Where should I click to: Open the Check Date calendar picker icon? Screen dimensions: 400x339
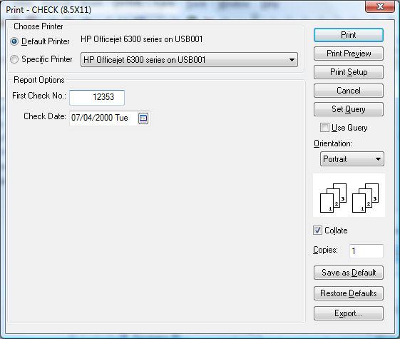point(143,118)
